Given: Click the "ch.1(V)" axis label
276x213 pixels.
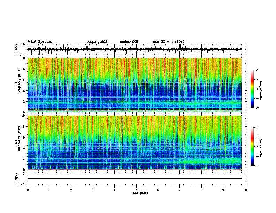Looking at the screenshot, I should (x=17, y=49).
